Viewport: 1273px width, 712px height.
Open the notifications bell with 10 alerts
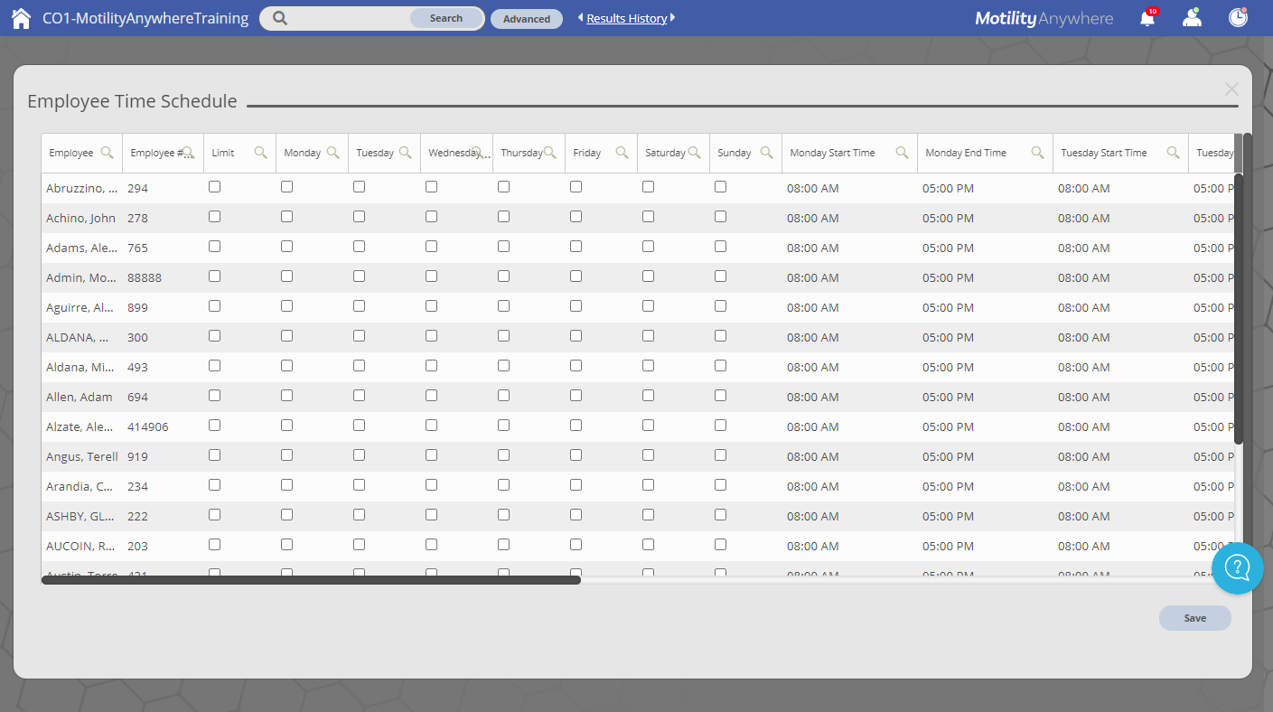click(x=1147, y=17)
